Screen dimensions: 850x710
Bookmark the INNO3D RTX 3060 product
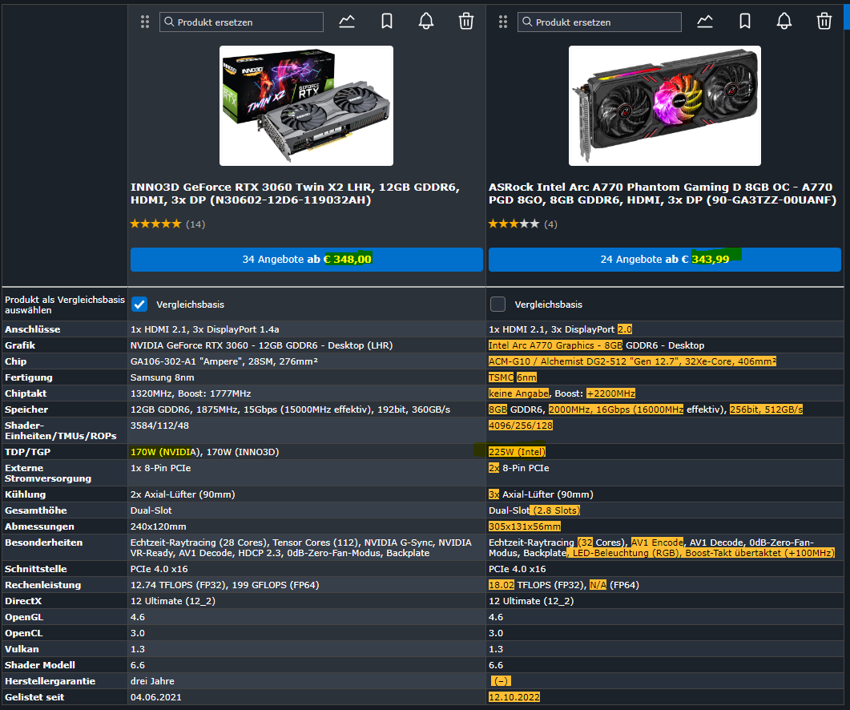(387, 22)
